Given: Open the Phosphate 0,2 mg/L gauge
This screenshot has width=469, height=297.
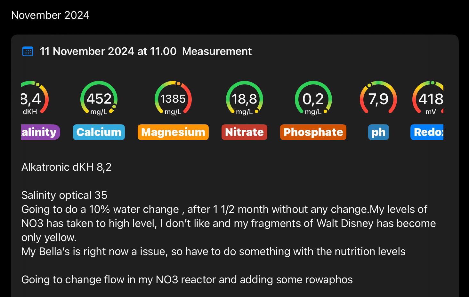Looking at the screenshot, I should [x=313, y=98].
